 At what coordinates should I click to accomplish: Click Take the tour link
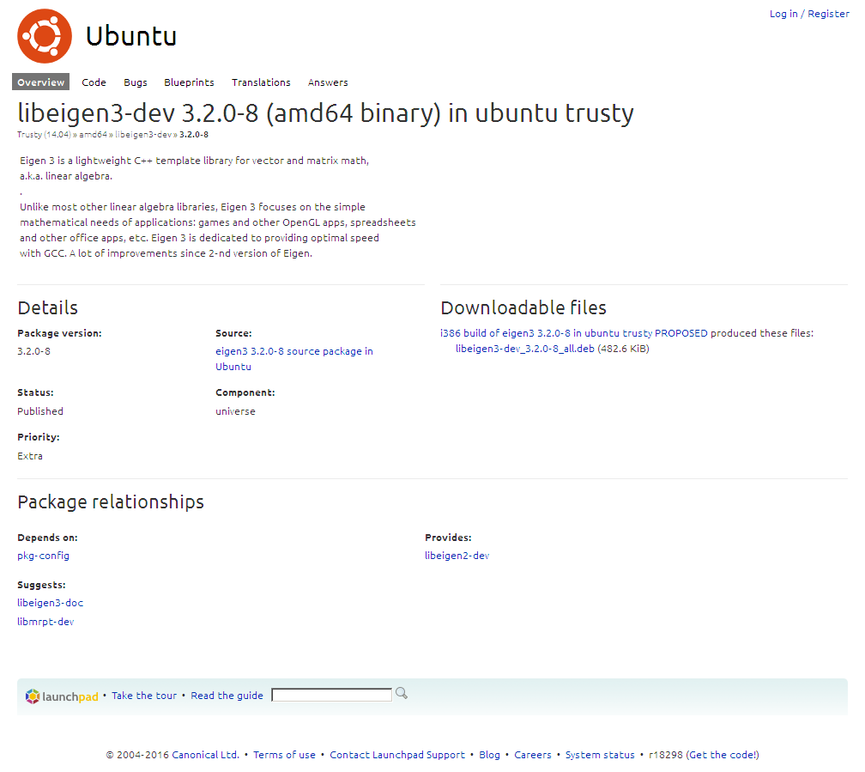(x=144, y=696)
